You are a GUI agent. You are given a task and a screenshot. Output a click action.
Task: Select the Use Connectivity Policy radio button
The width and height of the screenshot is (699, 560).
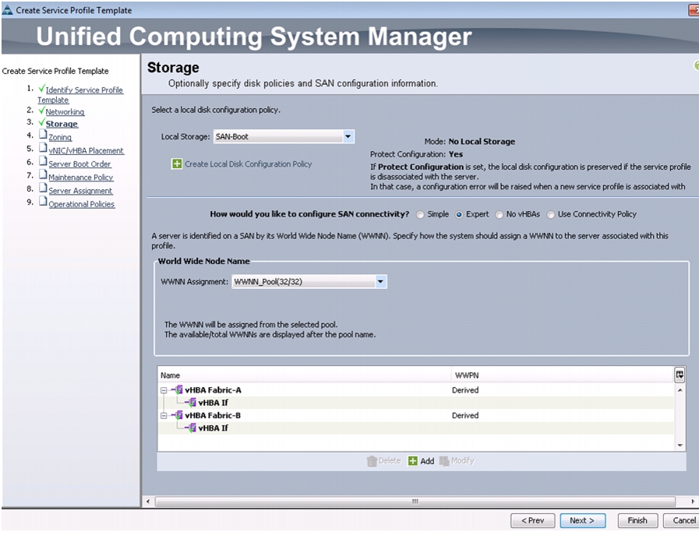[x=551, y=215]
